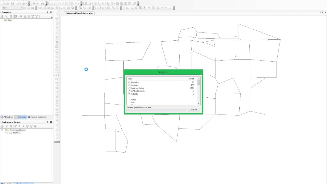Click the PRV's row in Progress list
327x184 pixels.
tap(133, 102)
